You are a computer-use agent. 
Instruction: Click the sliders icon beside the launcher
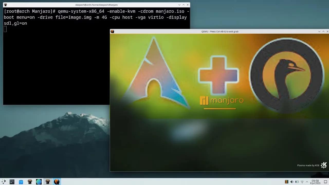tap(12, 182)
